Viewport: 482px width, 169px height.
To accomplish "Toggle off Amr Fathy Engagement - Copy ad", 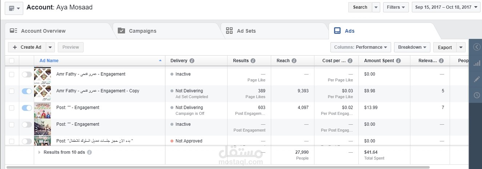I will 27,91.
